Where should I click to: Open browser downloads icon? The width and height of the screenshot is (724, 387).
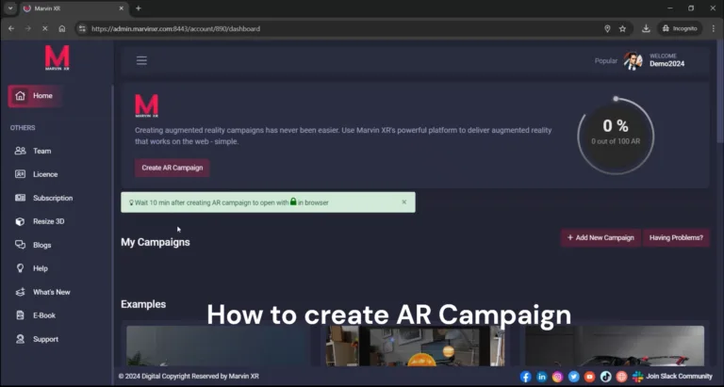click(x=646, y=28)
